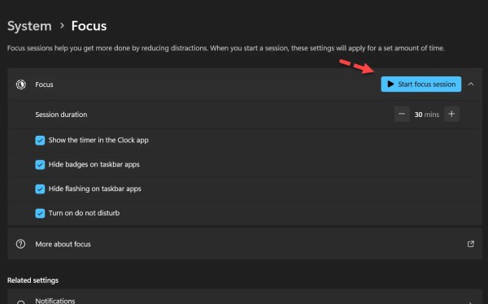Image resolution: width=488 pixels, height=304 pixels.
Task: Click the Session duration label row
Action: [x=245, y=114]
